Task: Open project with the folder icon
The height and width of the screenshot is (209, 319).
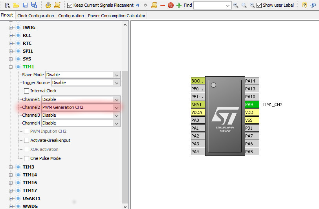Action: 16,5
